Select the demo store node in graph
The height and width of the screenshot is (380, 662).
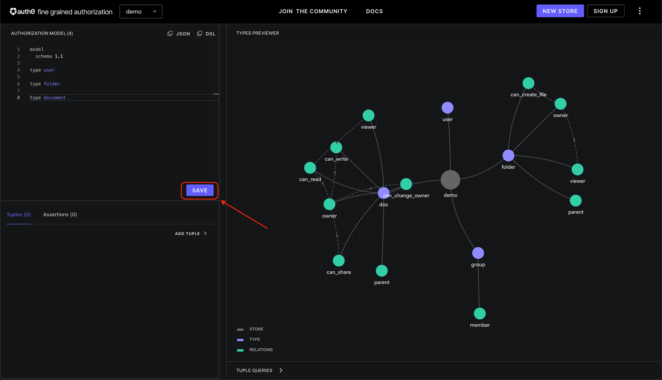[x=450, y=179]
